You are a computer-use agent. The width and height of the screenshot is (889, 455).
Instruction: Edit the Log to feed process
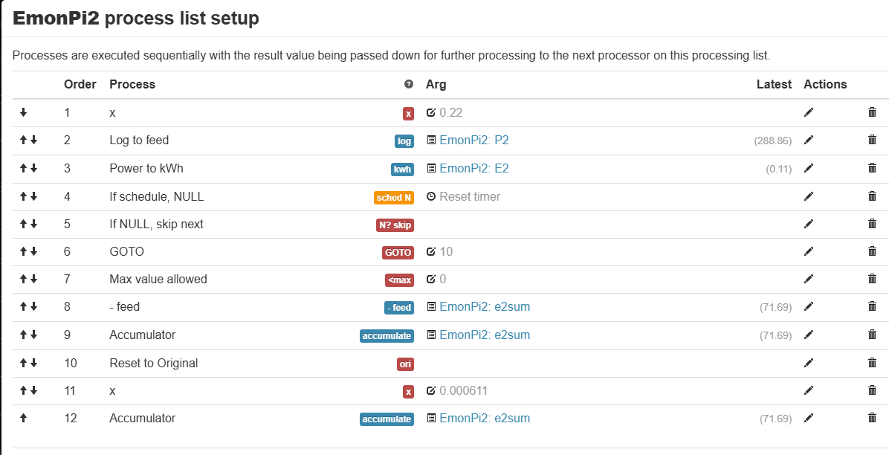809,140
